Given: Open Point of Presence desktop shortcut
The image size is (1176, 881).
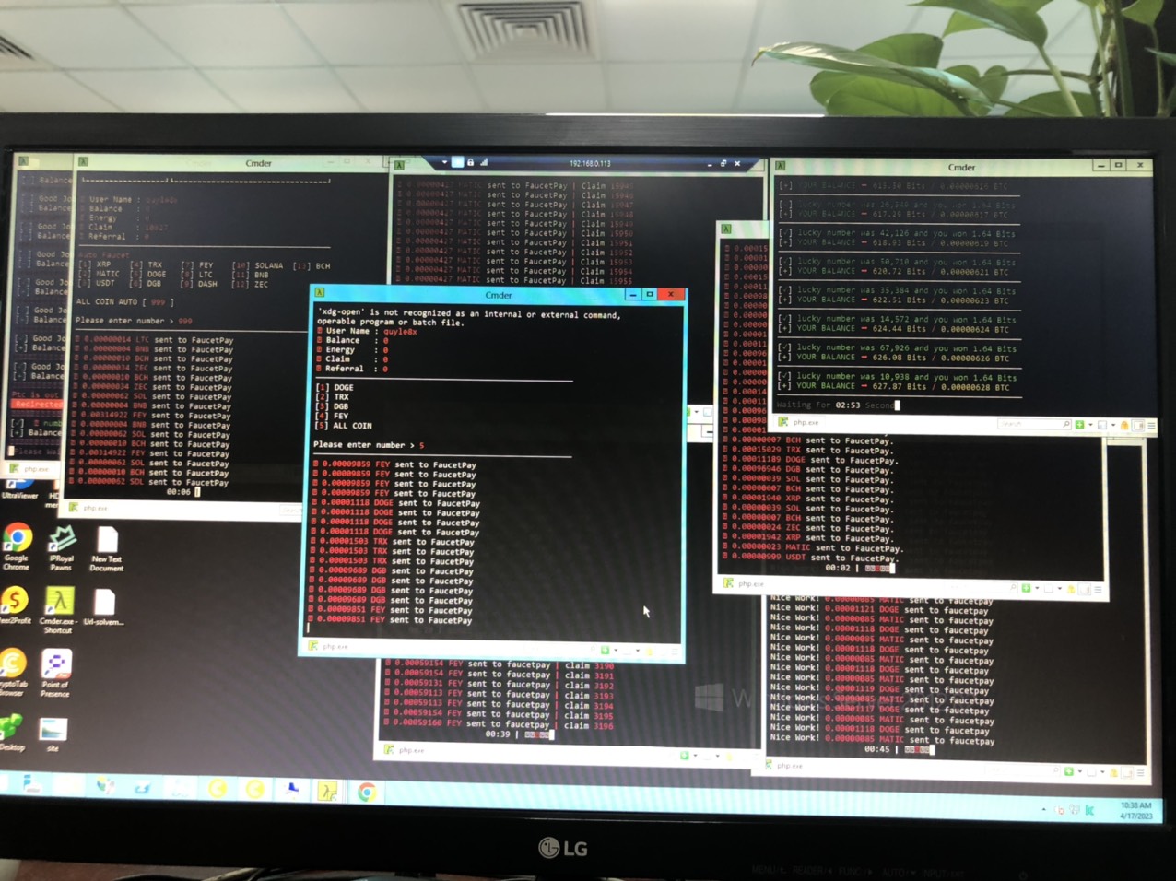Looking at the screenshot, I should 55,673.
